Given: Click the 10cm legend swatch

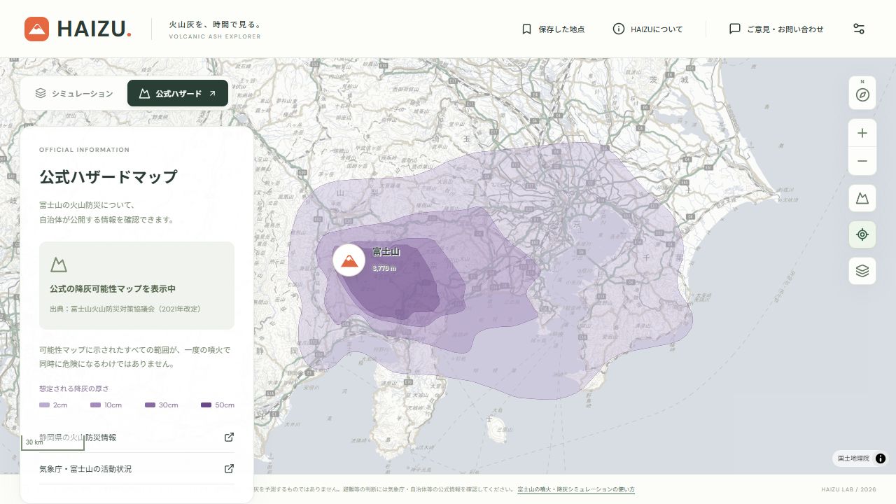Looking at the screenshot, I should [96, 405].
